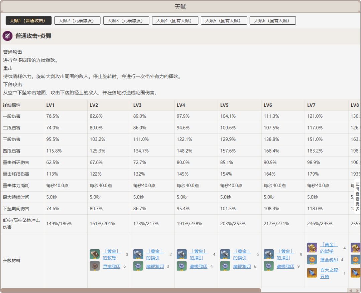Click the 重击终结伤害 row label
Image resolution: width=361 pixels, height=293 pixels.
[x=16, y=174]
